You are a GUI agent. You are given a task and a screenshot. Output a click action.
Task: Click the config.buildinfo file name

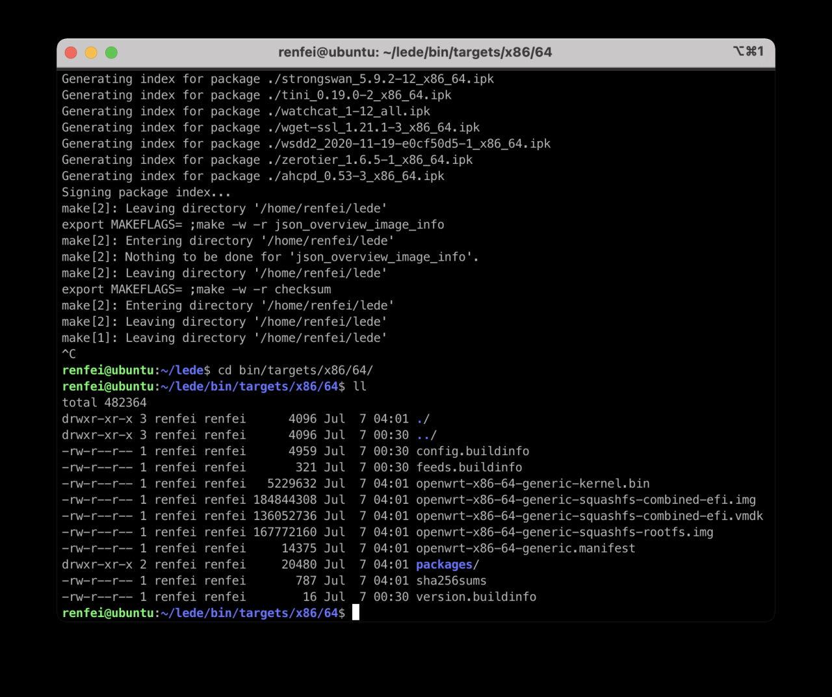point(473,451)
